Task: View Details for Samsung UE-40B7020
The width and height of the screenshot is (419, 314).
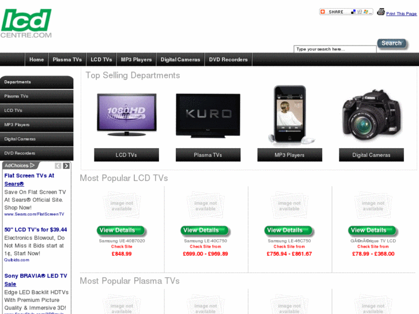Action: (121, 230)
